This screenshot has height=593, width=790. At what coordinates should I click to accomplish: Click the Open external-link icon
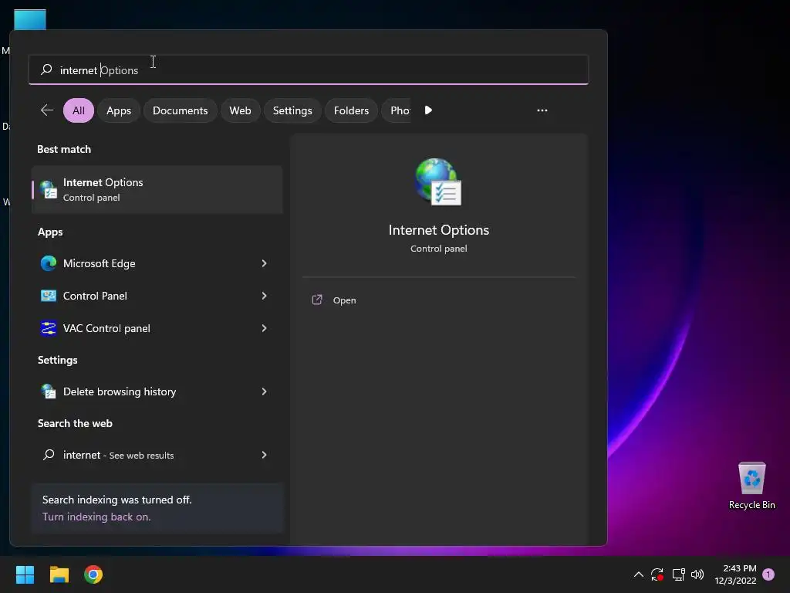click(317, 300)
